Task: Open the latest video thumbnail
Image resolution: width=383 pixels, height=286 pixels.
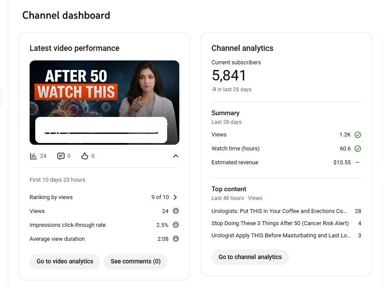Action: tap(104, 102)
